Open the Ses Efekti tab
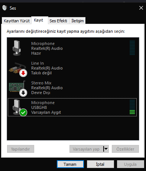 [58, 21]
